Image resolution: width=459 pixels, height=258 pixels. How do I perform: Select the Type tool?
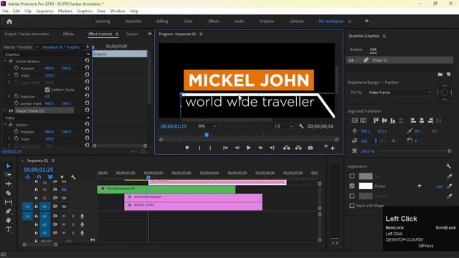pyautogui.click(x=8, y=229)
